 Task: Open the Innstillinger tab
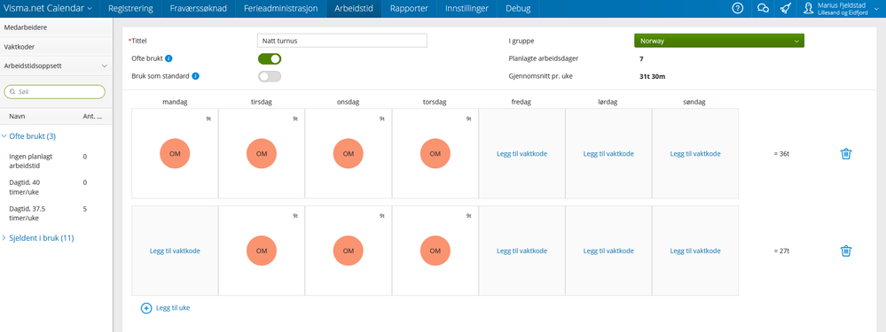coord(467,9)
